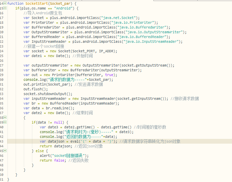
Task: Click the true keyword on line 29
Action: [x=109, y=75]
